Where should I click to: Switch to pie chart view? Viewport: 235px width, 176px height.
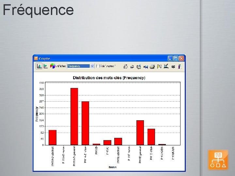(53, 66)
